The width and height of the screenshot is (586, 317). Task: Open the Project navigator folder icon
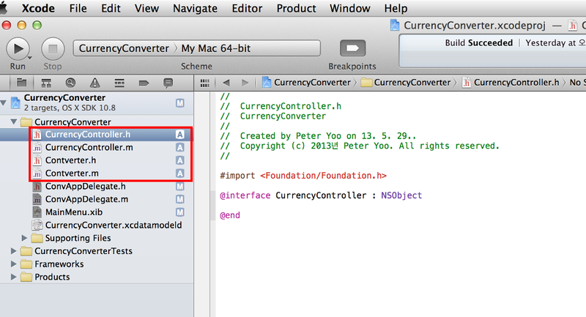pos(21,82)
